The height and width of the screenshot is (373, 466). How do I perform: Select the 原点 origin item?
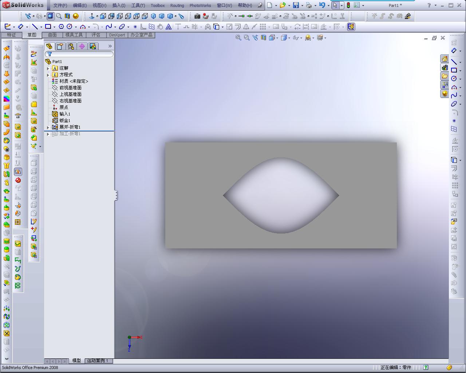click(x=64, y=107)
